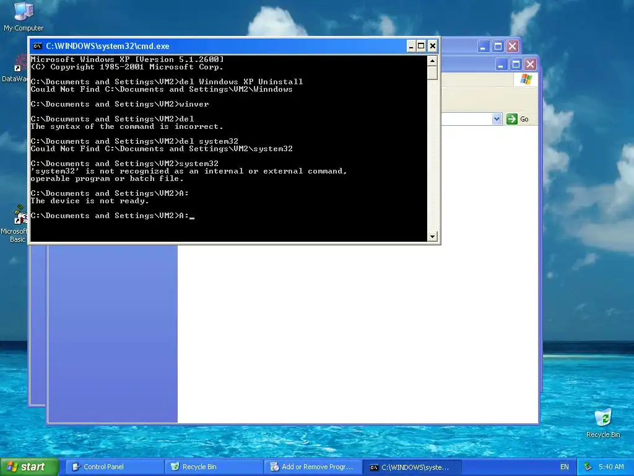Maximize the rear background window
The height and width of the screenshot is (476, 634).
tap(498, 46)
